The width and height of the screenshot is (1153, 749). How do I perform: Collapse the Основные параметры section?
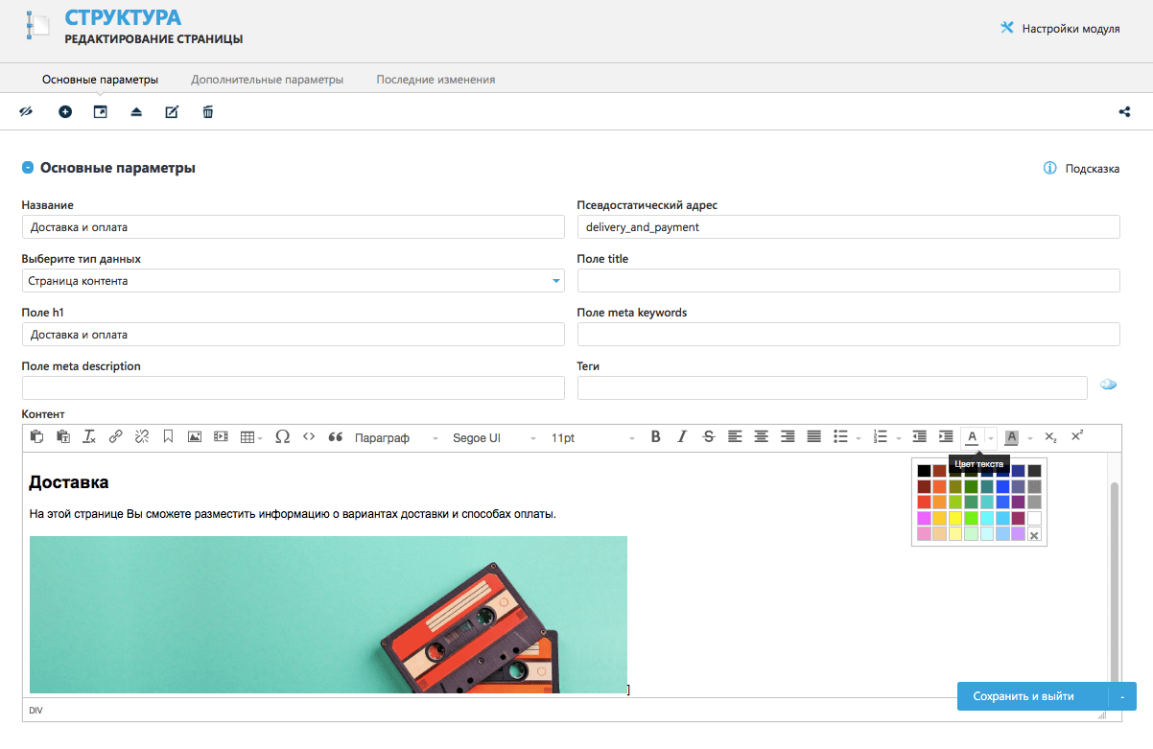28,168
